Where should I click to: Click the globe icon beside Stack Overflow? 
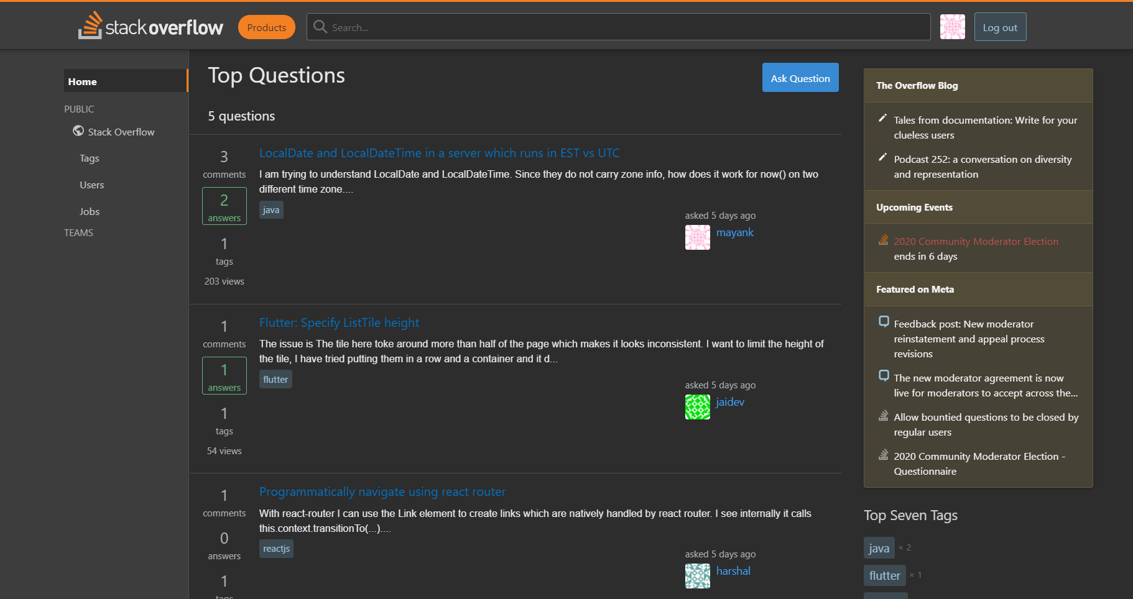[x=78, y=131]
